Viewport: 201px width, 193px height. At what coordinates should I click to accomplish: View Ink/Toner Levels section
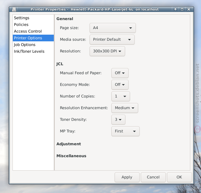(33, 51)
